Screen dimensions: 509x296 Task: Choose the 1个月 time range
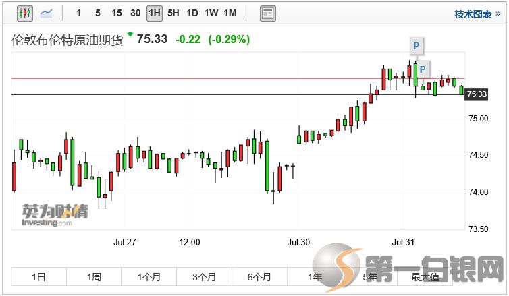[x=149, y=277]
